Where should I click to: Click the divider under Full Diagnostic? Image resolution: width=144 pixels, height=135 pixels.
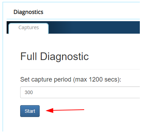point(80,69)
